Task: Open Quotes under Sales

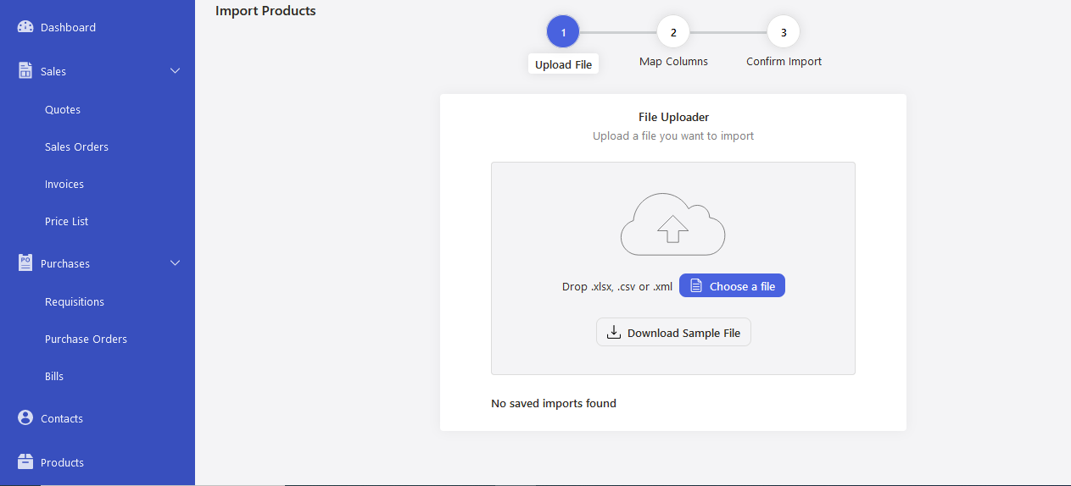Action: pos(63,109)
